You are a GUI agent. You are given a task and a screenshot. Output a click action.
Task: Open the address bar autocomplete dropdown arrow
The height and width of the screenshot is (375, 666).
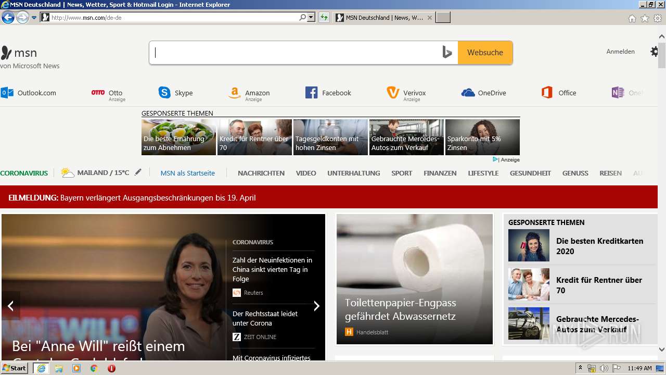(x=311, y=18)
